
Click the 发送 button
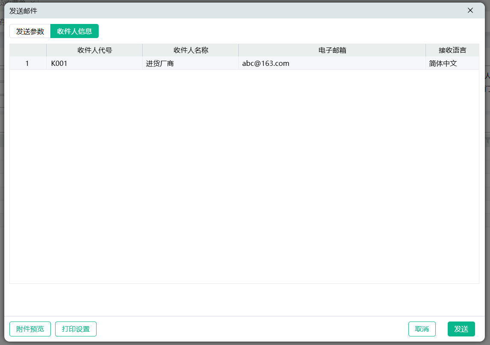coord(461,329)
